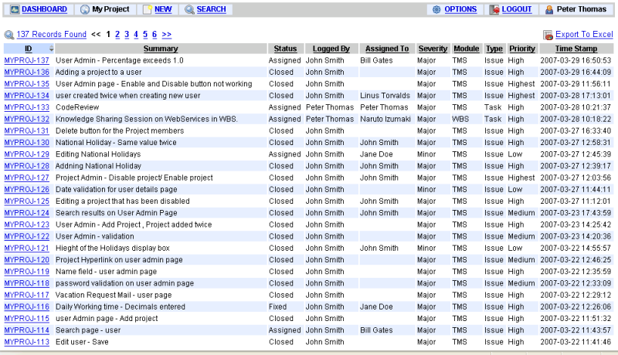The image size is (618, 355).
Task: Open issue MYPROJ-124
Action: click(x=27, y=213)
